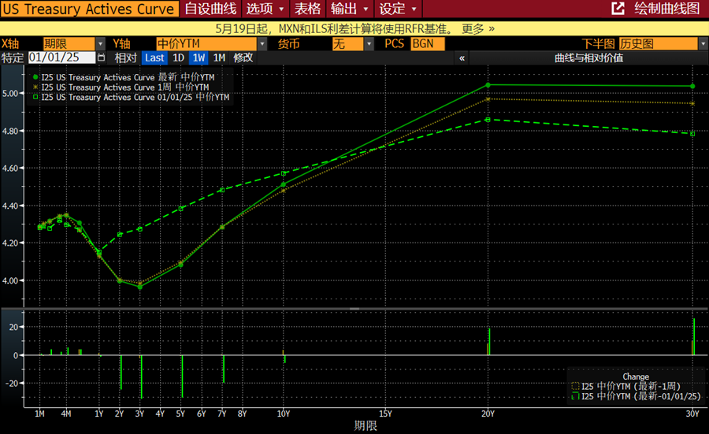This screenshot has width=709, height=434.
Task: Click the 10Y point on 01/01/25 curve
Action: 284,173
